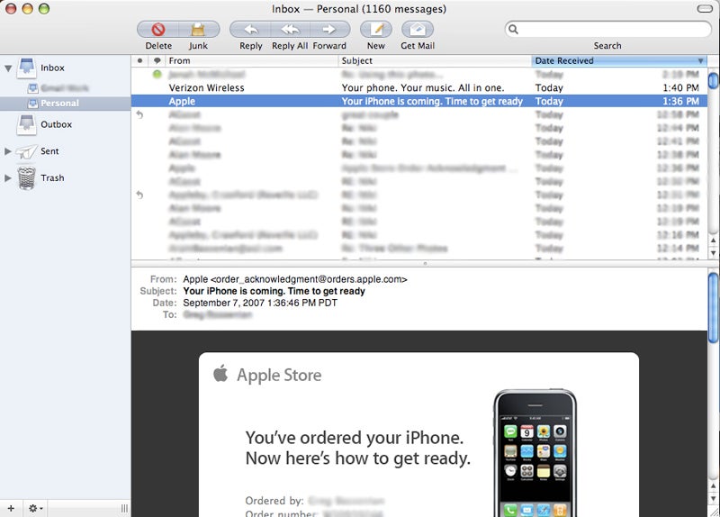Image resolution: width=720 pixels, height=517 pixels.
Task: Mark the message as Junk
Action: [x=198, y=30]
